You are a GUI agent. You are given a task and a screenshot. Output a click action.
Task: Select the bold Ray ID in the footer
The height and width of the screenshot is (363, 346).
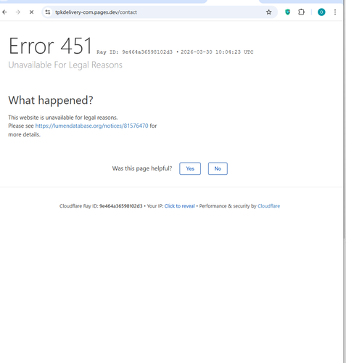pos(121,206)
